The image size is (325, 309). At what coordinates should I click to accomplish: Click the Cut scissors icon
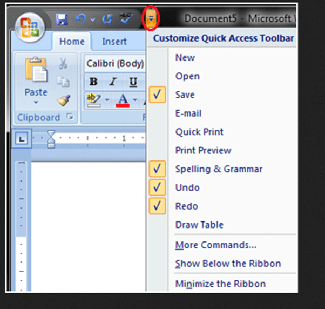pos(63,63)
